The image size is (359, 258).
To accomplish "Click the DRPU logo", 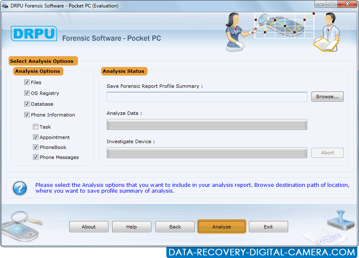I will pos(34,34).
